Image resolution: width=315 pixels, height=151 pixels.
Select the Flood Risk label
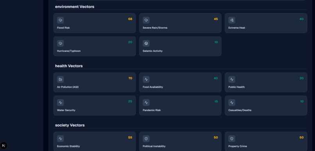[x=63, y=28]
